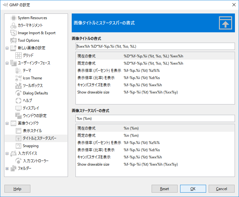Select title 現在の書式 row
239x197 pixels.
pos(155,56)
